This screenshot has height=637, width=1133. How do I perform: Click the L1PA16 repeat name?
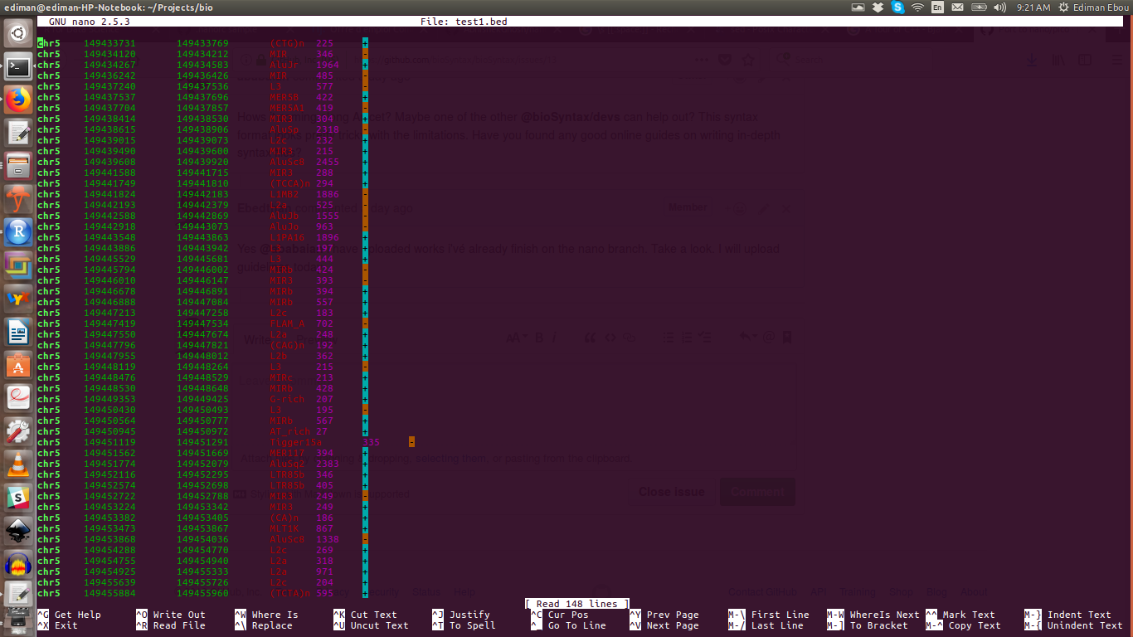point(287,237)
